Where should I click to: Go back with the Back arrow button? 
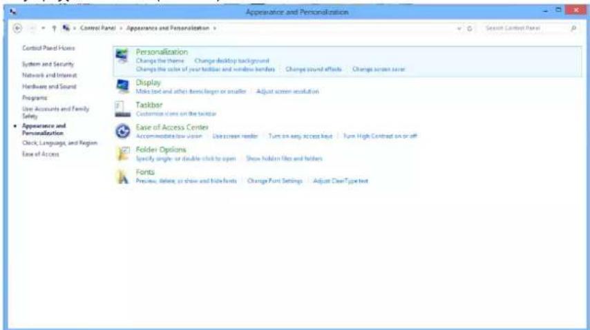[x=17, y=28]
